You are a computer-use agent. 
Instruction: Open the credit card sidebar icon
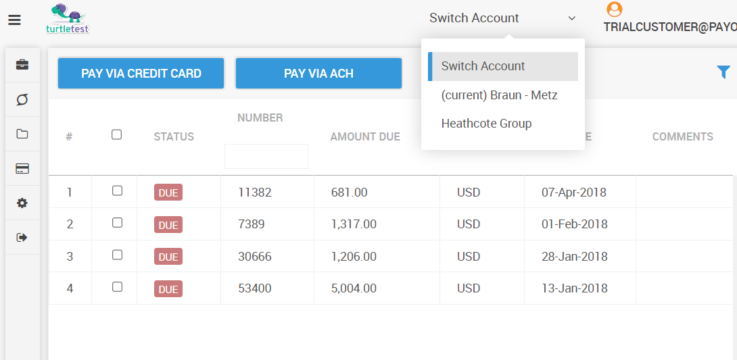point(22,169)
